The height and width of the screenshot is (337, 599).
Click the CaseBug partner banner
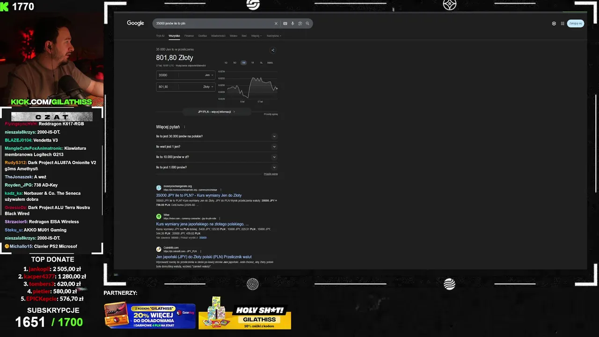click(x=150, y=315)
